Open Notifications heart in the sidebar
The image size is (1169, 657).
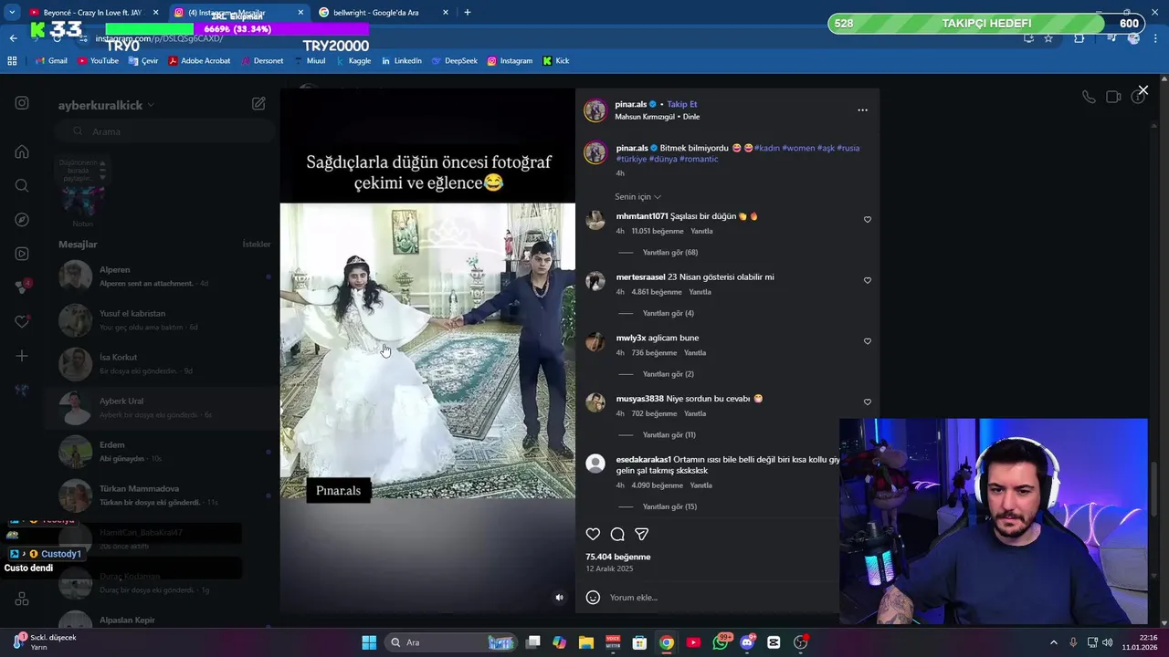pos(22,322)
